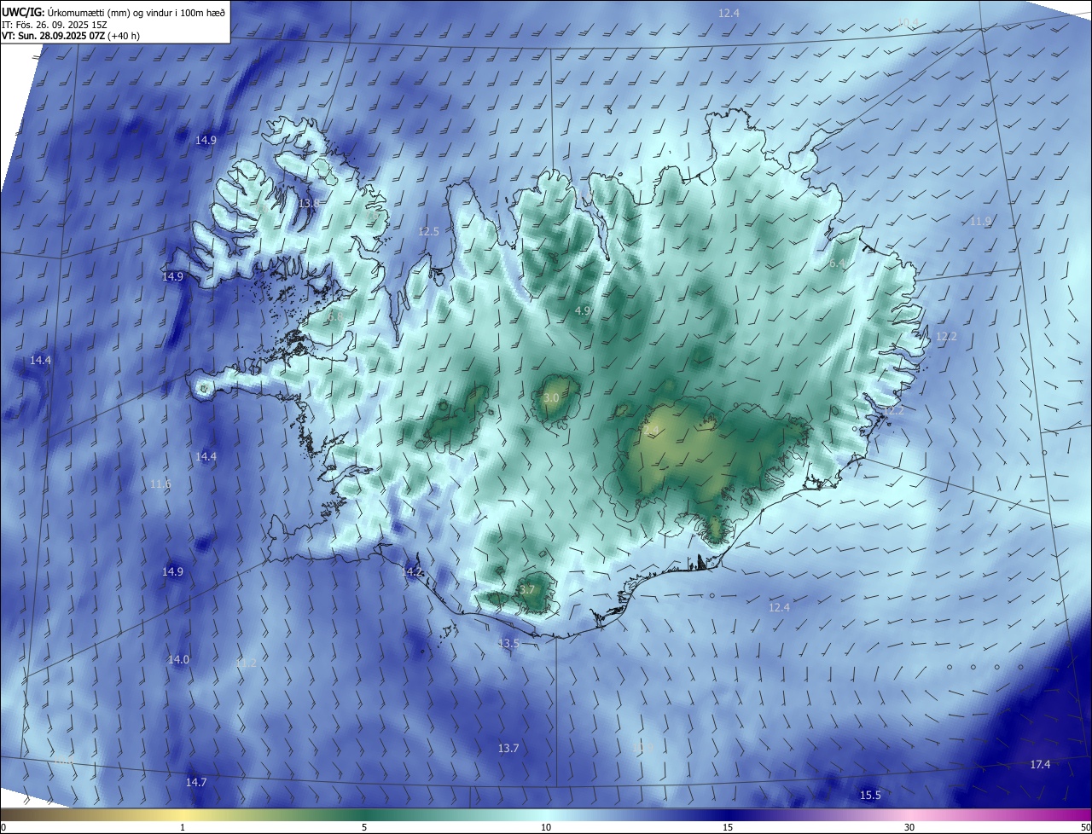Click the 1 tick on color scale
This screenshot has height=834, width=1092.
[183, 827]
